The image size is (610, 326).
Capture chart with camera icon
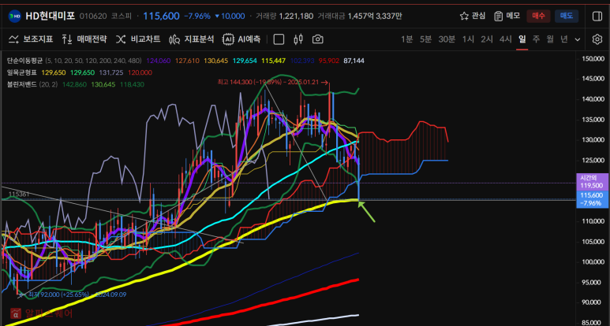pyautogui.click(x=318, y=39)
